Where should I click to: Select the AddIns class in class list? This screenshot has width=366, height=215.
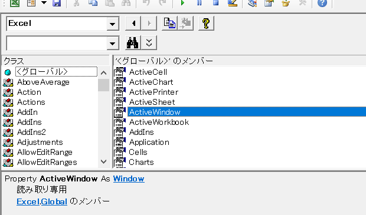coord(29,123)
